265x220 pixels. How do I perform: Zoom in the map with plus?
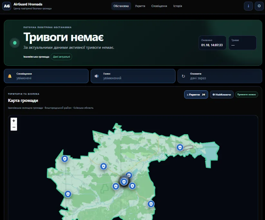point(14,121)
